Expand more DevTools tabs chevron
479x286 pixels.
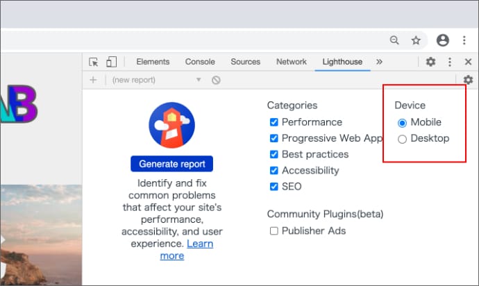click(379, 62)
